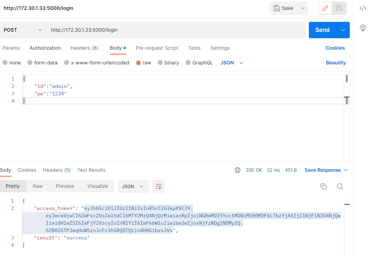Select the none body type
This screenshot has width=370, height=255.
12,63
